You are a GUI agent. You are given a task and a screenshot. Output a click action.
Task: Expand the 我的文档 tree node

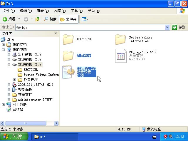click(x=3, y=45)
